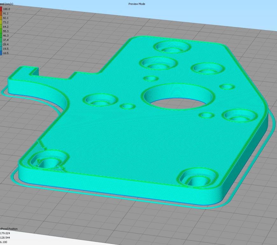Click the red 100.0 speed color swatch
The image size is (277, 245).
[2, 9]
